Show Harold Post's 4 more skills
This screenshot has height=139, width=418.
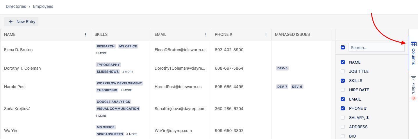pos(126,90)
